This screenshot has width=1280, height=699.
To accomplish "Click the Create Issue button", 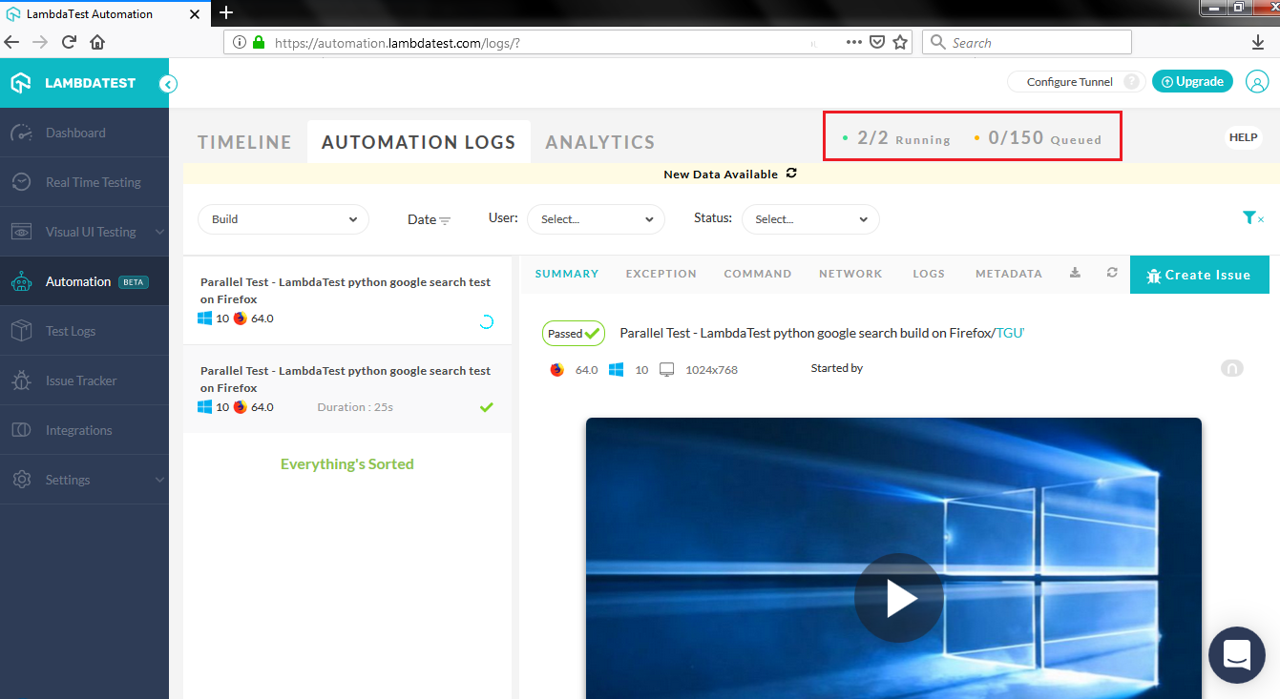I will [1200, 275].
